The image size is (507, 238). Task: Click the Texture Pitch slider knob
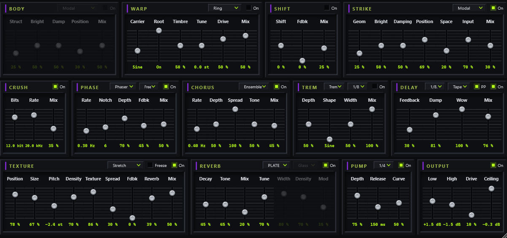tap(54, 206)
